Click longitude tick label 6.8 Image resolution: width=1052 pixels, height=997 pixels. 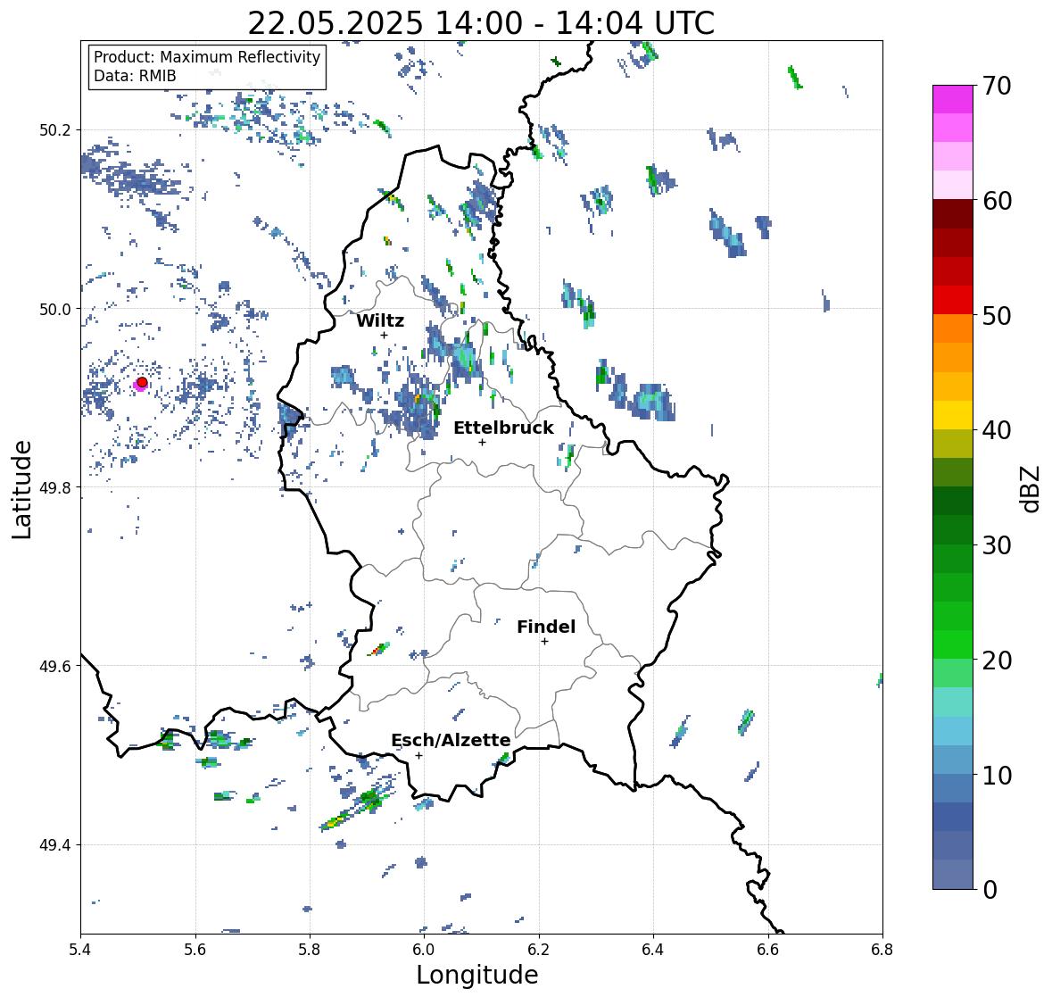click(882, 949)
